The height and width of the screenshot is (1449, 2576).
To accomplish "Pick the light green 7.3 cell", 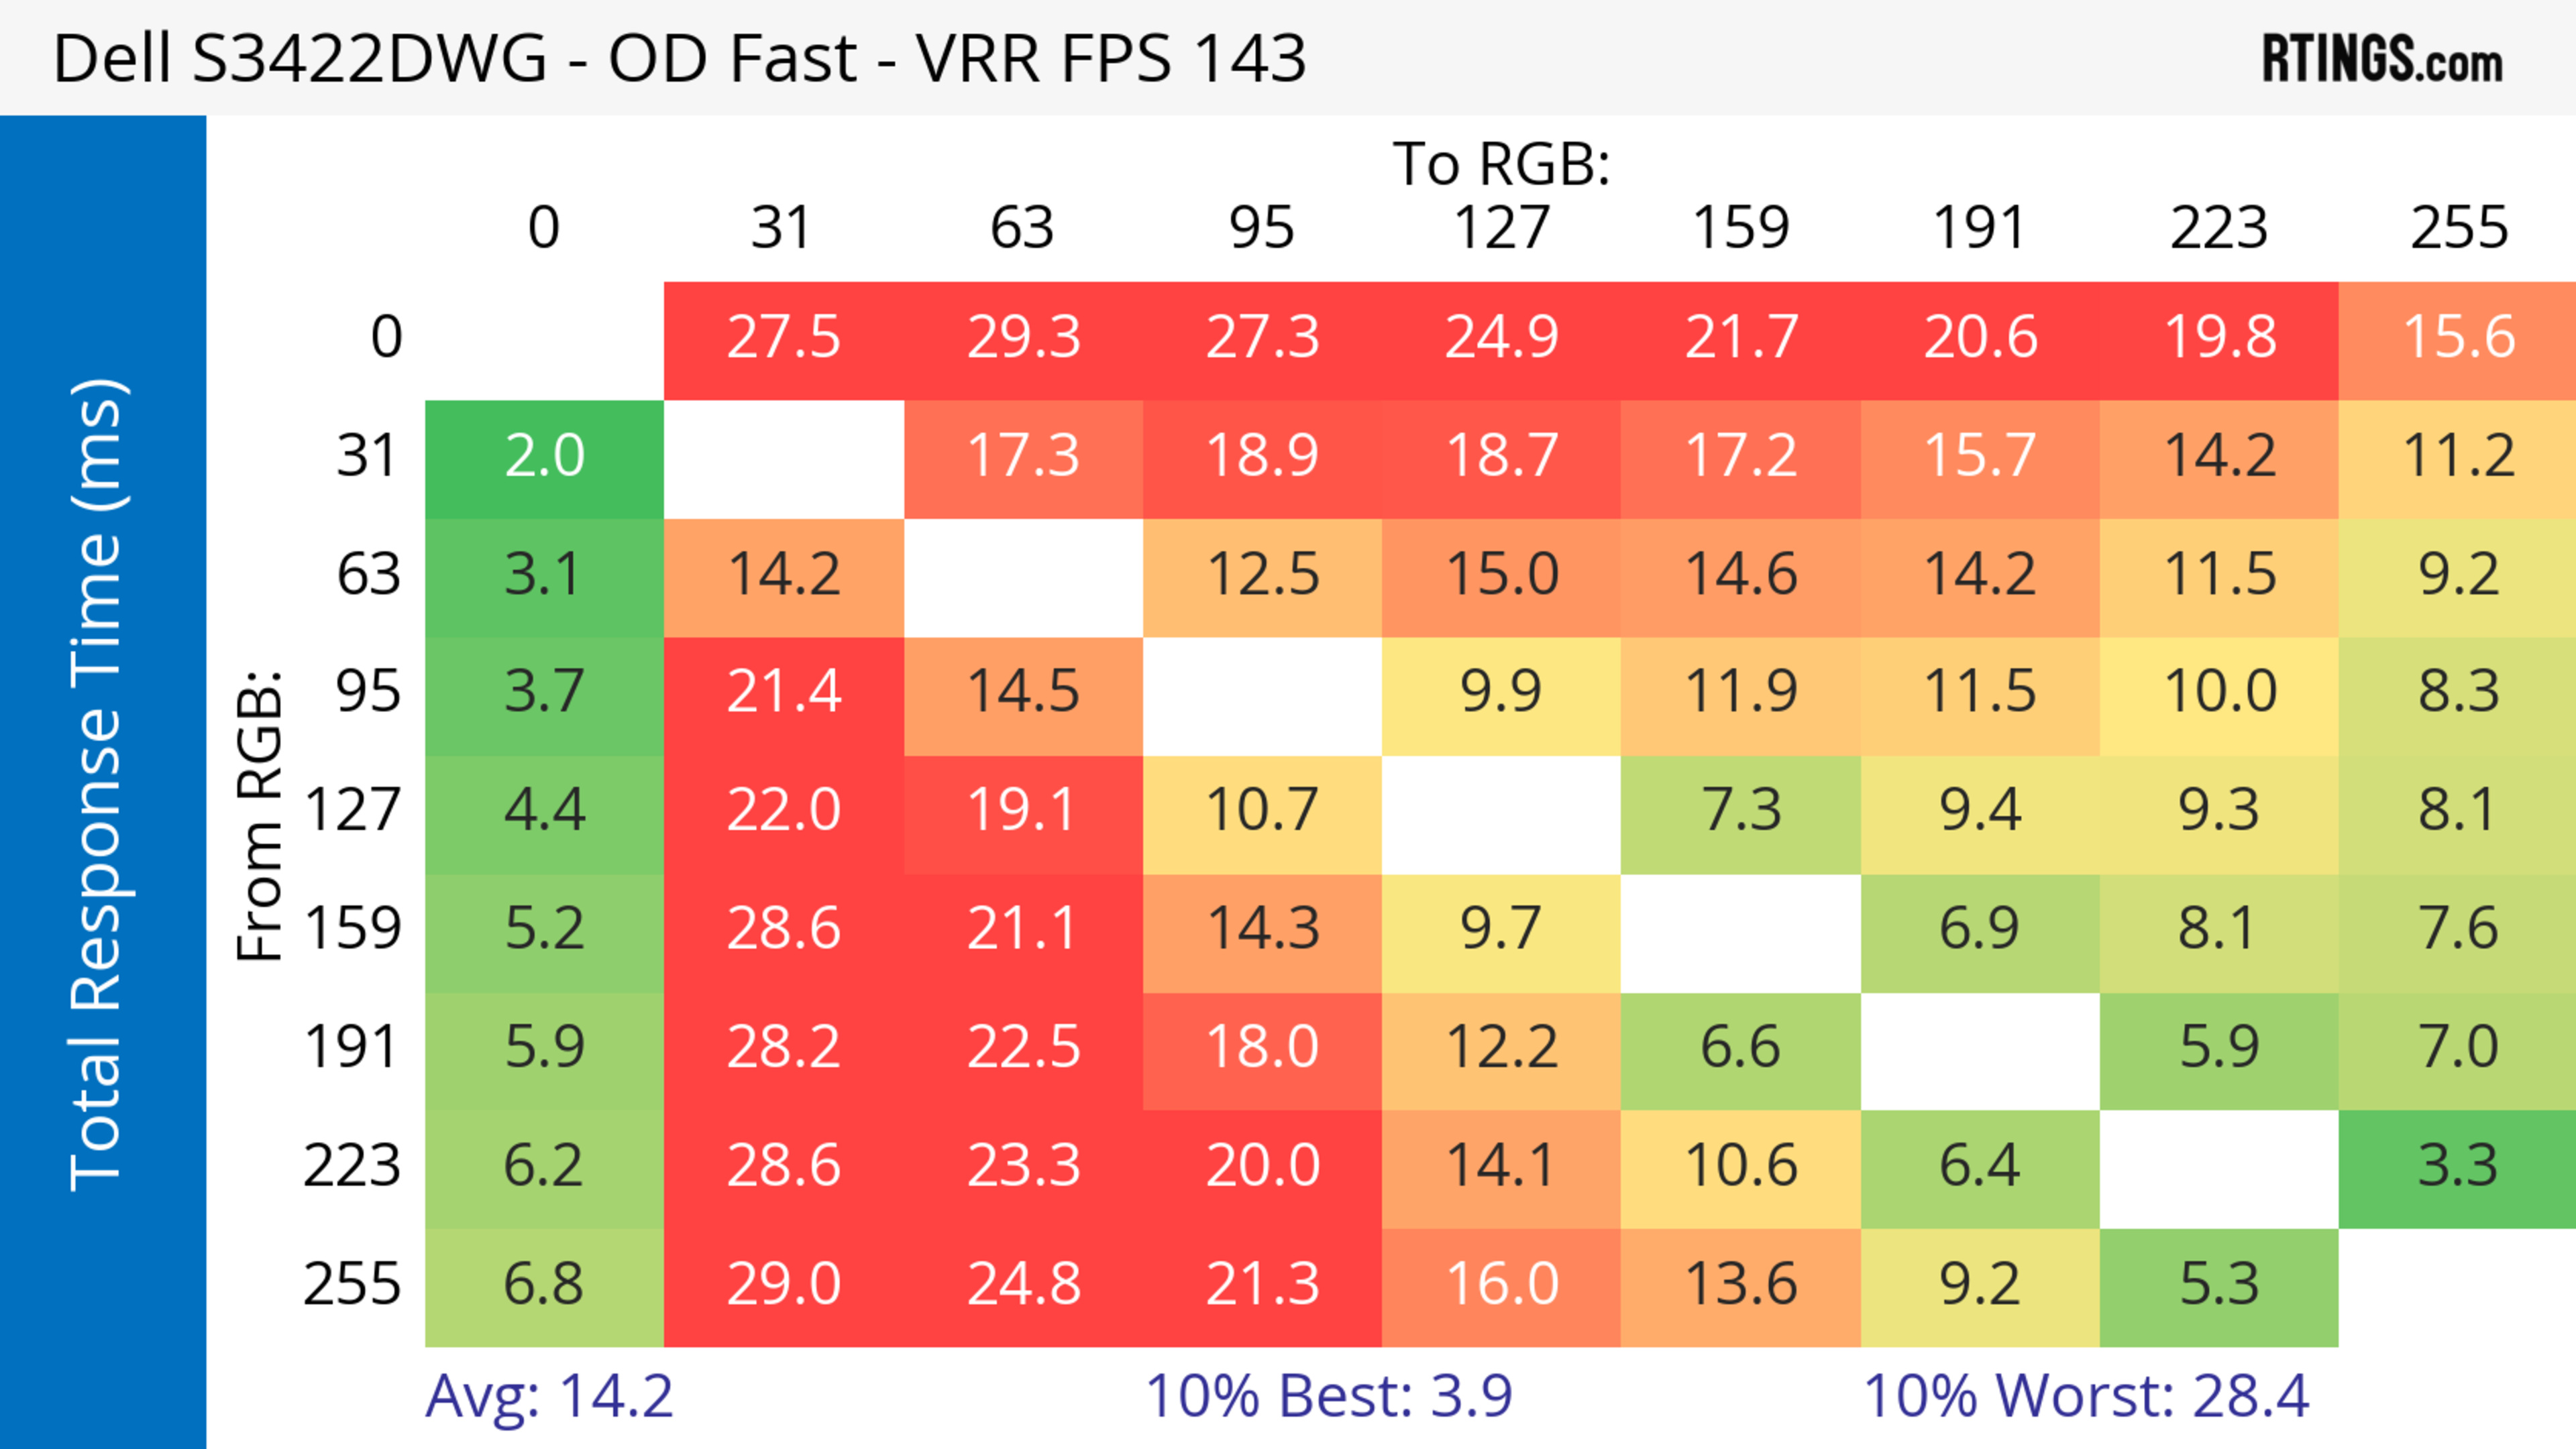I will click(x=1740, y=811).
